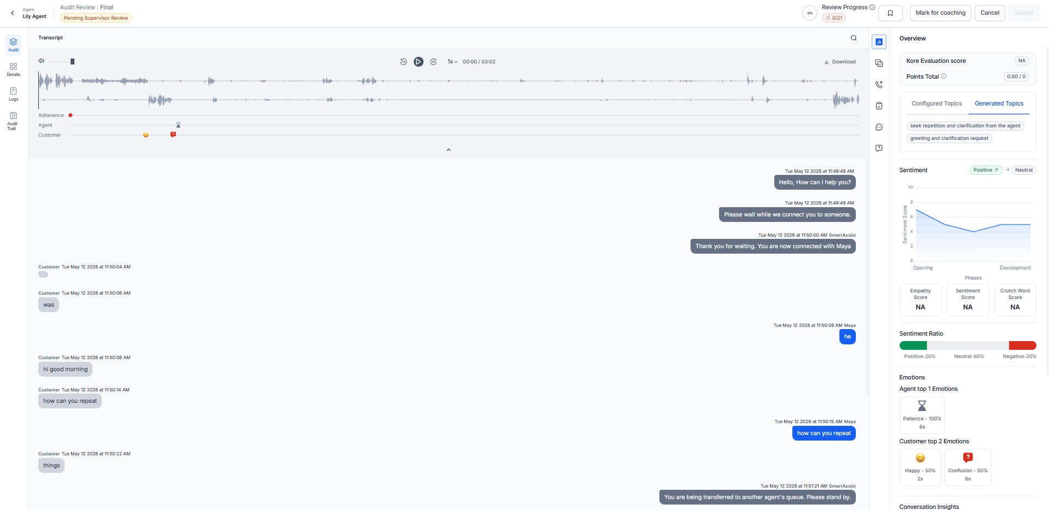Viewport: 1049px width, 510px height.
Task: Click the 'things' customer message
Action: [x=51, y=466]
